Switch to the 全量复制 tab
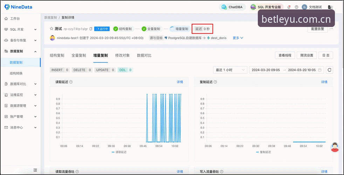This screenshot has height=175, width=344. coord(79,56)
